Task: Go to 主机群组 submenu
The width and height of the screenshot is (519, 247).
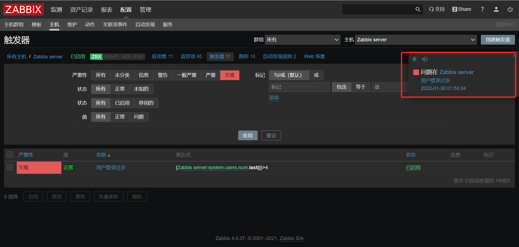Action: [14, 25]
